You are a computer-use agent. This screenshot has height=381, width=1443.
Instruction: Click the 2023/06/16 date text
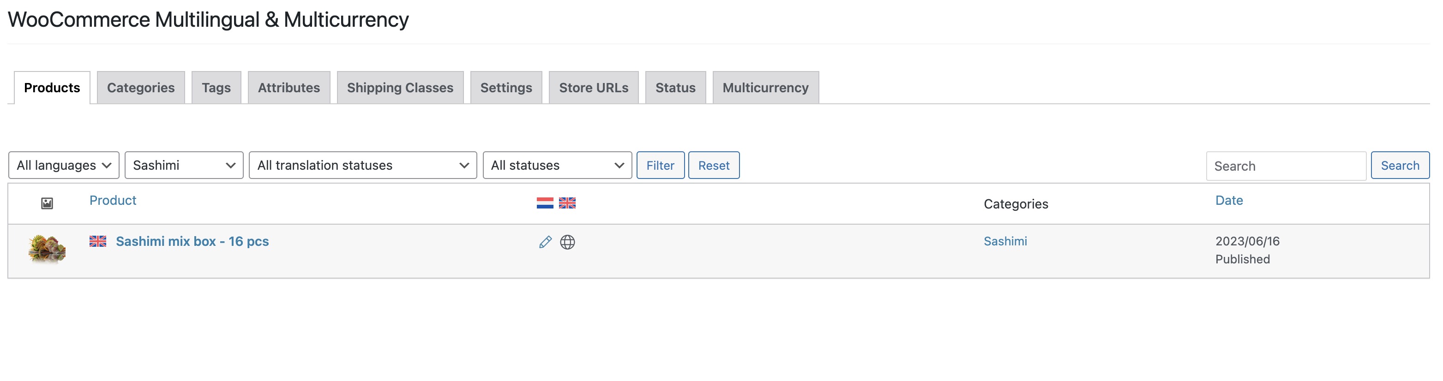click(x=1247, y=241)
